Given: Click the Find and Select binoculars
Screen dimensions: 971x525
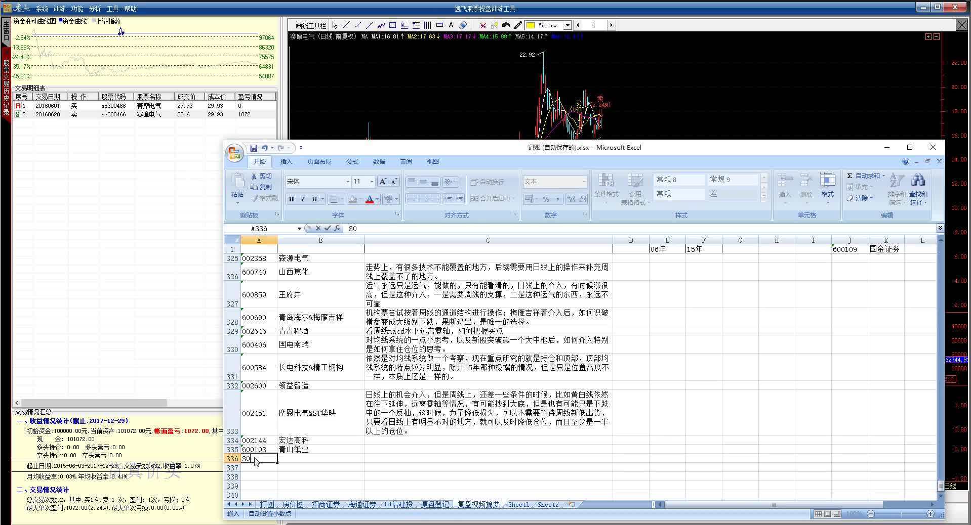Looking at the screenshot, I should pyautogui.click(x=918, y=189).
